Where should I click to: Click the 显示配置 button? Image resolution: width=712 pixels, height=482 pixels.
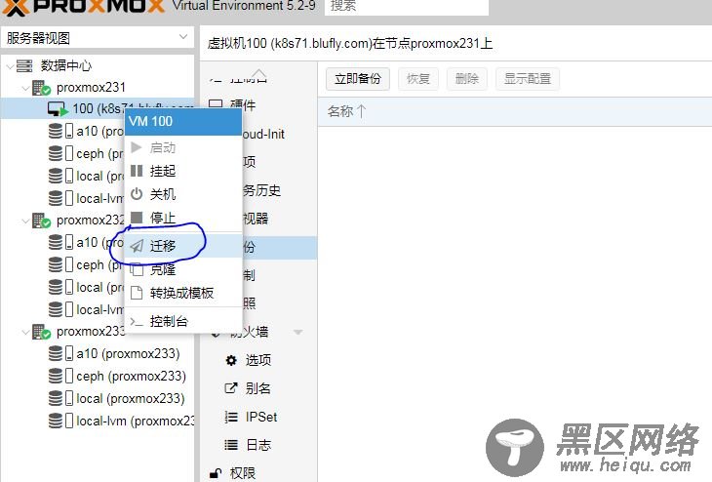tap(528, 79)
